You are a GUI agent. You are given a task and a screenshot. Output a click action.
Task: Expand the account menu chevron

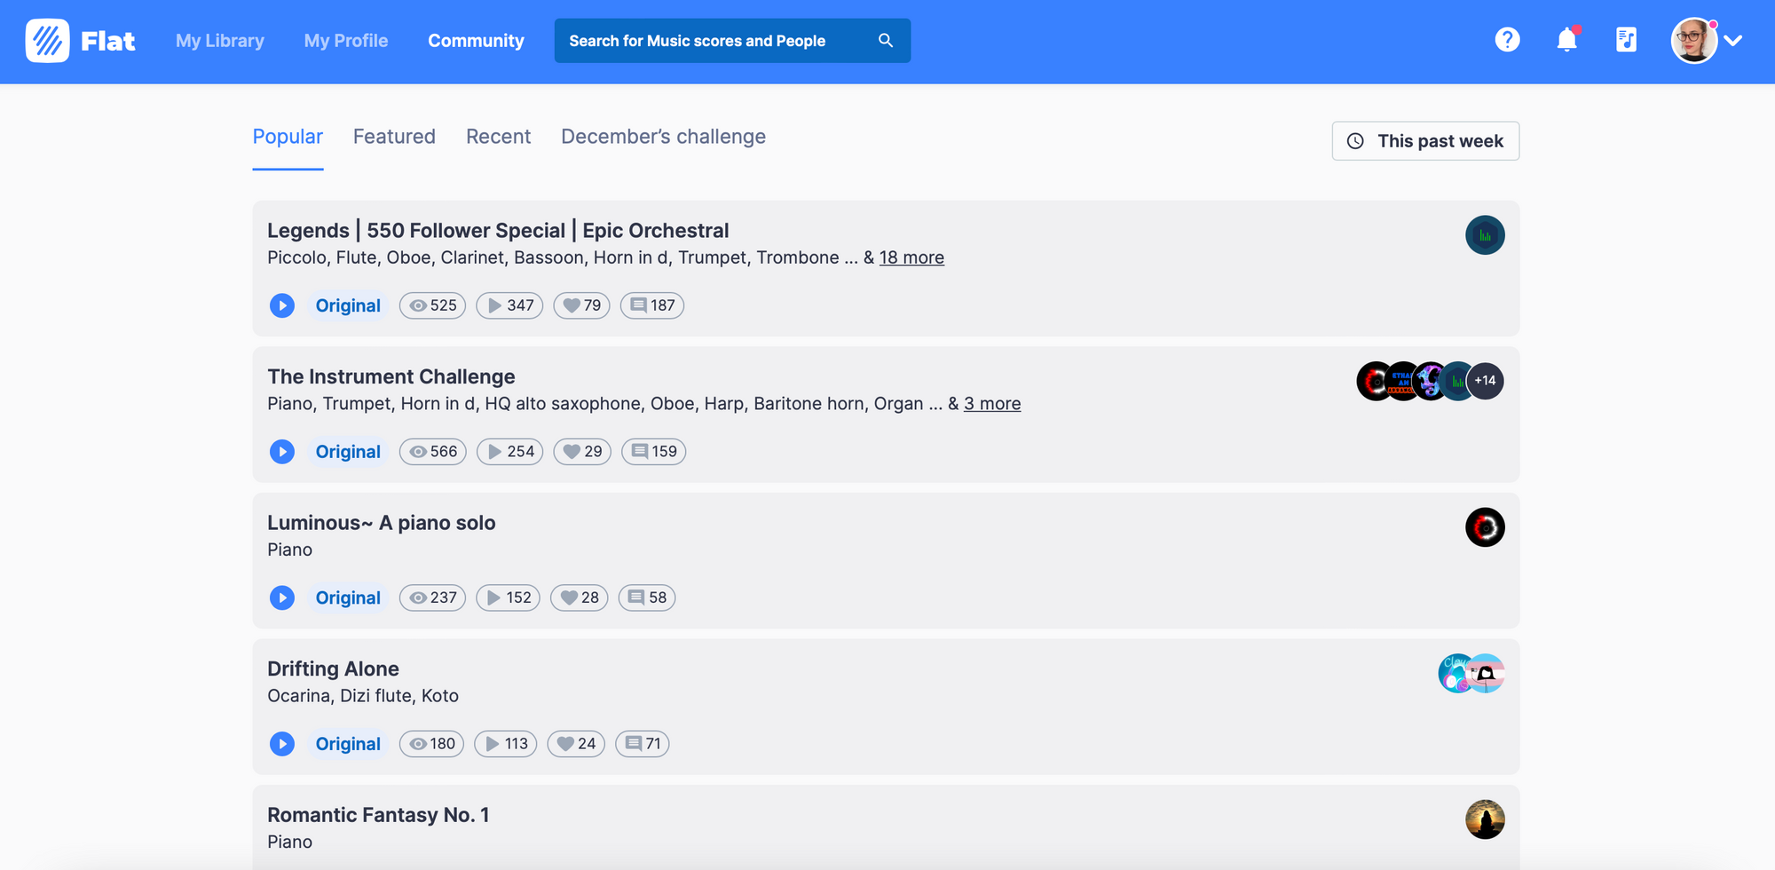click(x=1733, y=41)
